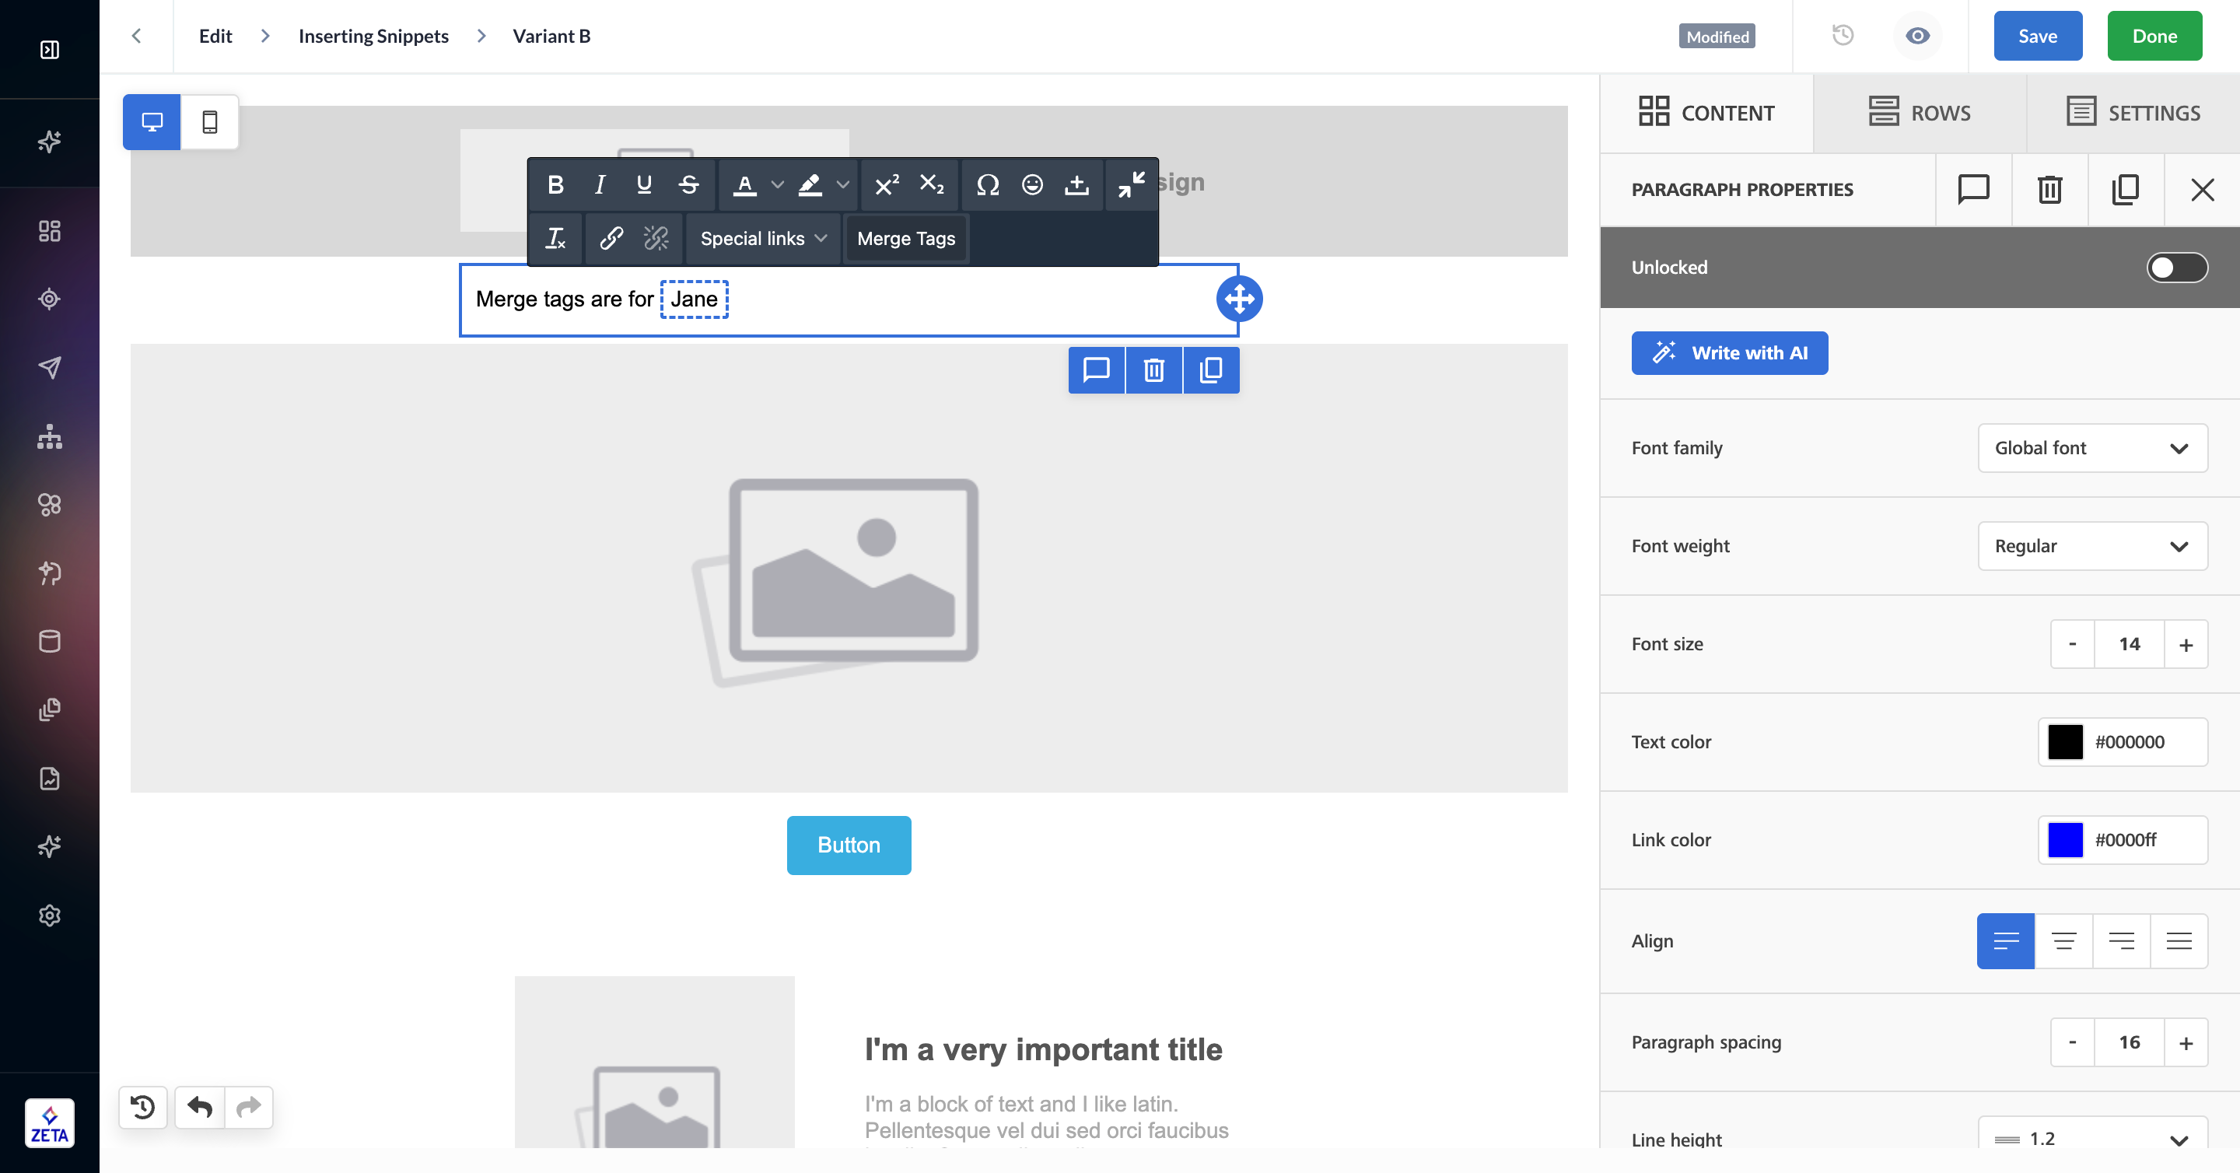Select center text alignment

tap(2063, 941)
